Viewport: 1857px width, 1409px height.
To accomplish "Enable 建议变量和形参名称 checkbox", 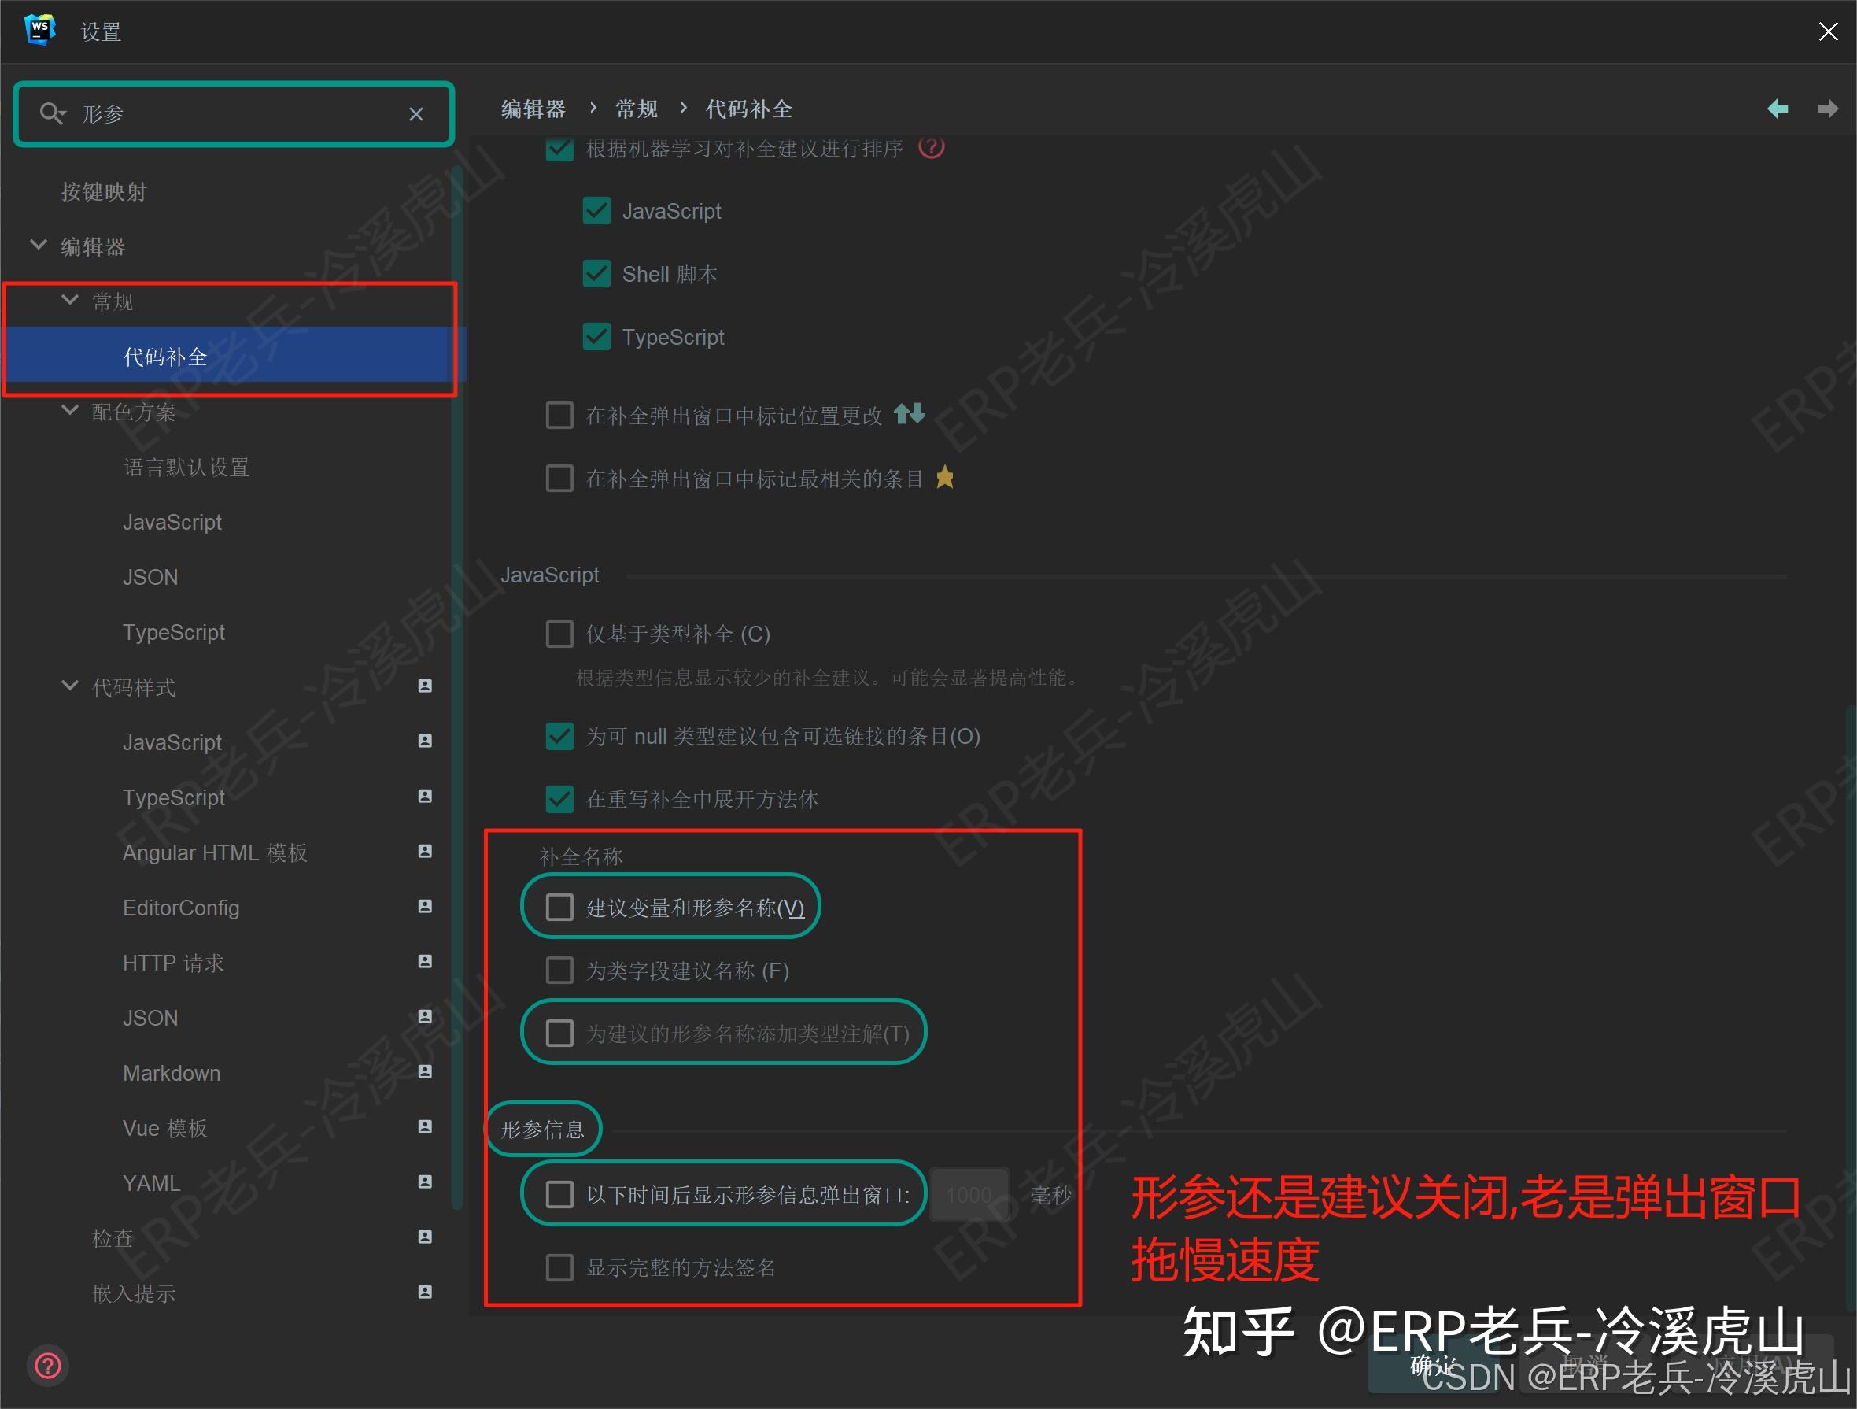I will pos(559,907).
